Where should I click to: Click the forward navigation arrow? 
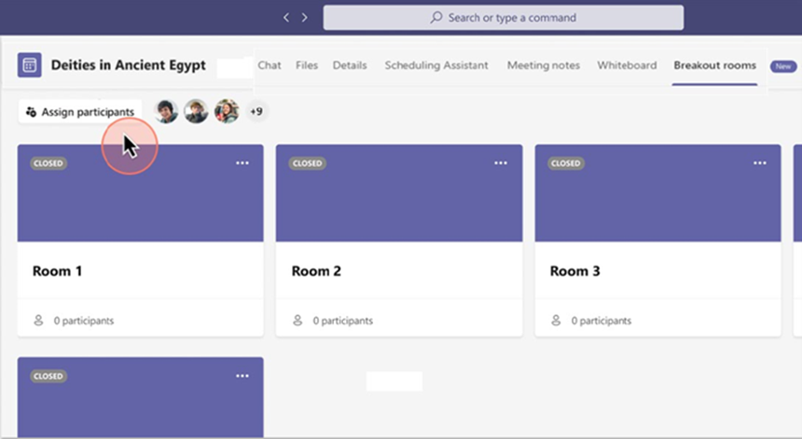pyautogui.click(x=305, y=18)
